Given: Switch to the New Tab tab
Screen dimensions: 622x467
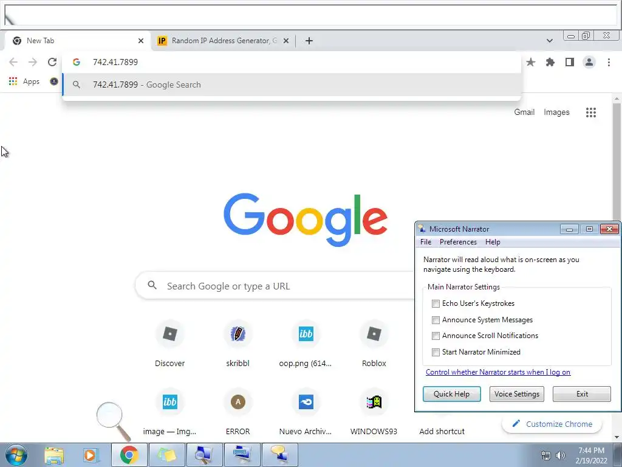Looking at the screenshot, I should point(77,41).
